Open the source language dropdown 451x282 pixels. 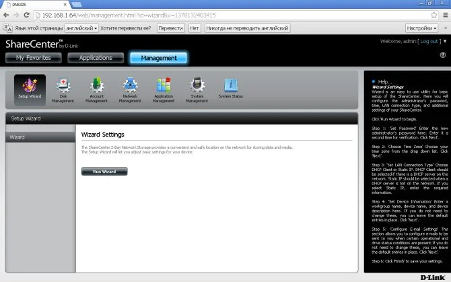coord(81,28)
